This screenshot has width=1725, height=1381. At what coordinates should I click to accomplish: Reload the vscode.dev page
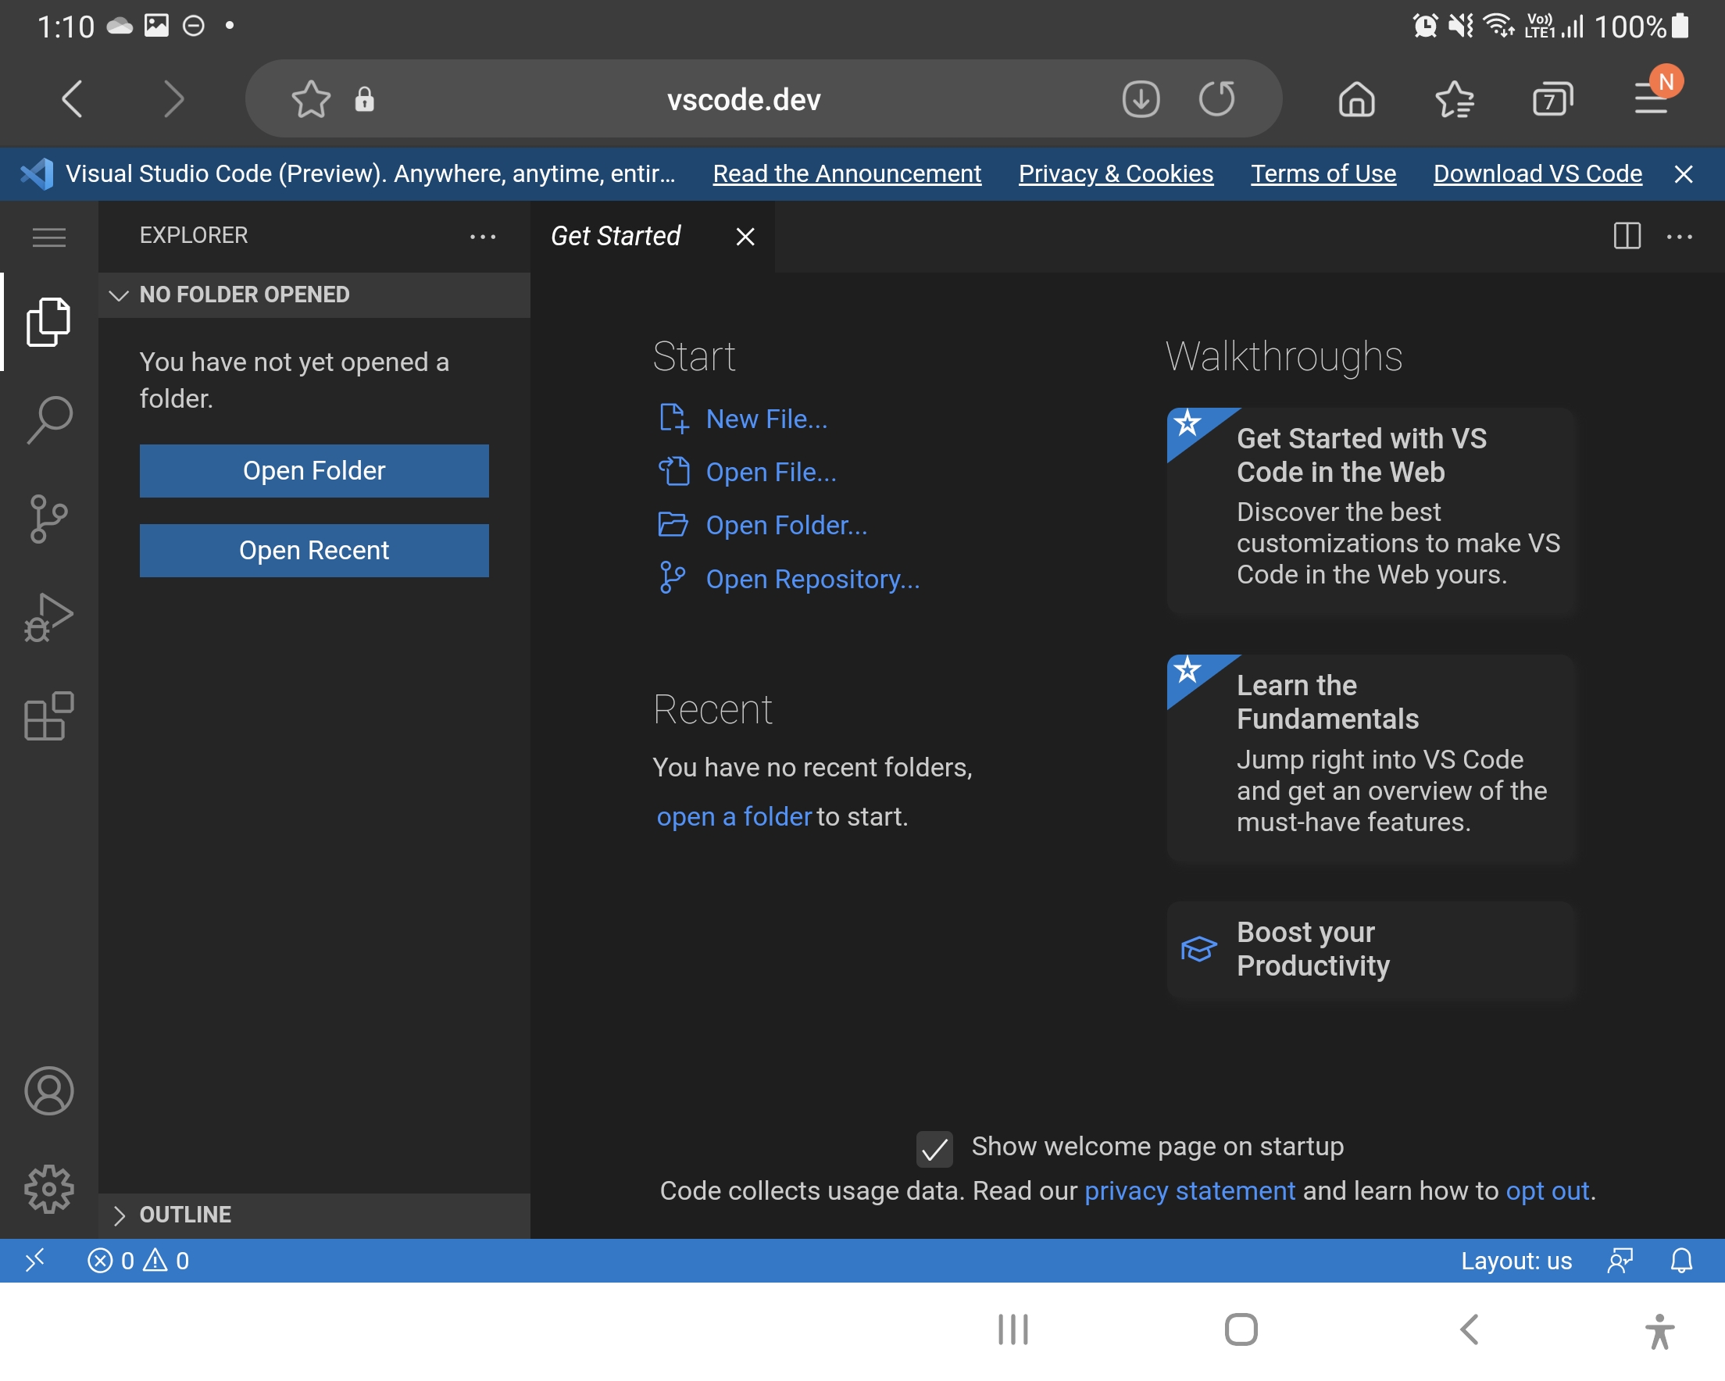(1216, 99)
